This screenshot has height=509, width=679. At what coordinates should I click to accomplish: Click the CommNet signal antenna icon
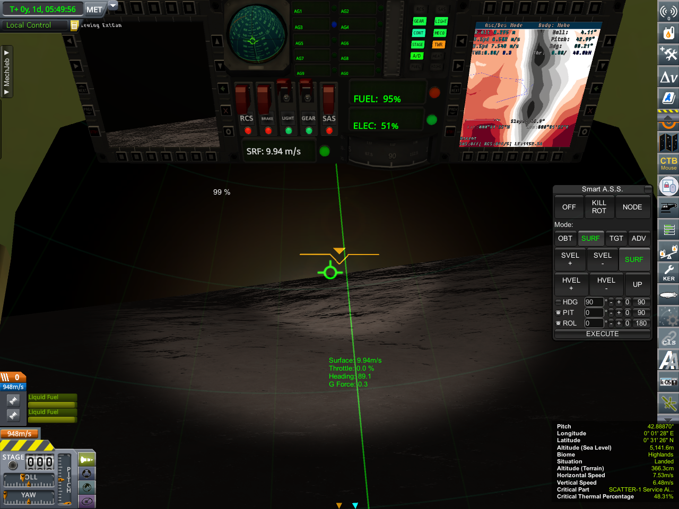click(668, 12)
